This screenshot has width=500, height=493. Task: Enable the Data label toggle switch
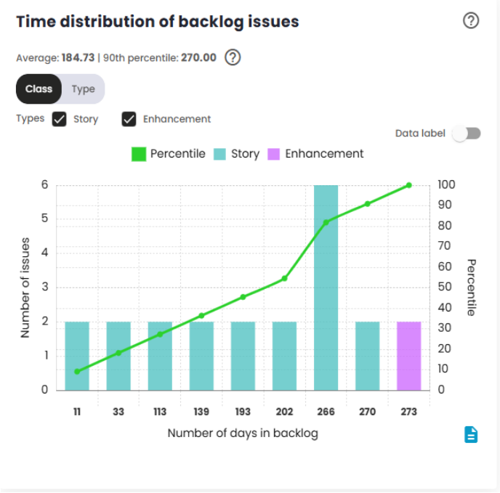pos(467,134)
